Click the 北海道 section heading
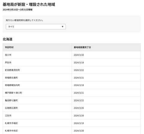This screenshot has height=134, width=144. pos(7,39)
